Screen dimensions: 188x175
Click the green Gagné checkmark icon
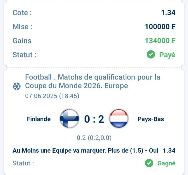(x=149, y=163)
